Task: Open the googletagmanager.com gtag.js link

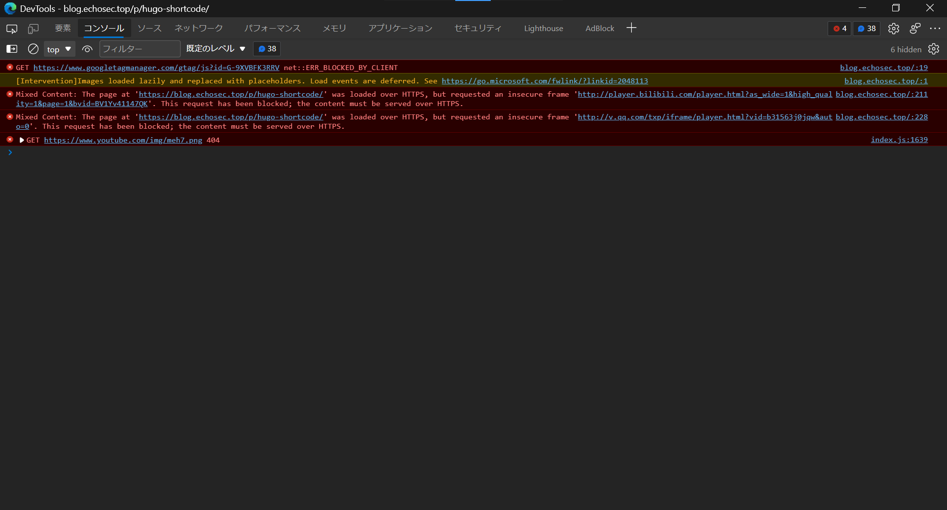Action: coord(155,68)
